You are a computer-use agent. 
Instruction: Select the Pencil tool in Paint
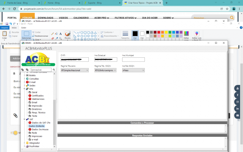[52, 34]
